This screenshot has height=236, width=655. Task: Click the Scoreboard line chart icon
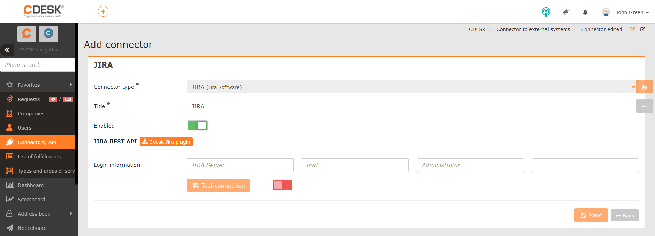pyautogui.click(x=10, y=199)
